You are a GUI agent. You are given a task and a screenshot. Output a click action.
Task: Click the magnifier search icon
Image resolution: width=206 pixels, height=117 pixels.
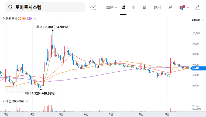point(11,7)
